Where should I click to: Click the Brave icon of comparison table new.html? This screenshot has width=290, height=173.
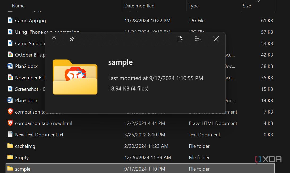[x=10, y=123]
